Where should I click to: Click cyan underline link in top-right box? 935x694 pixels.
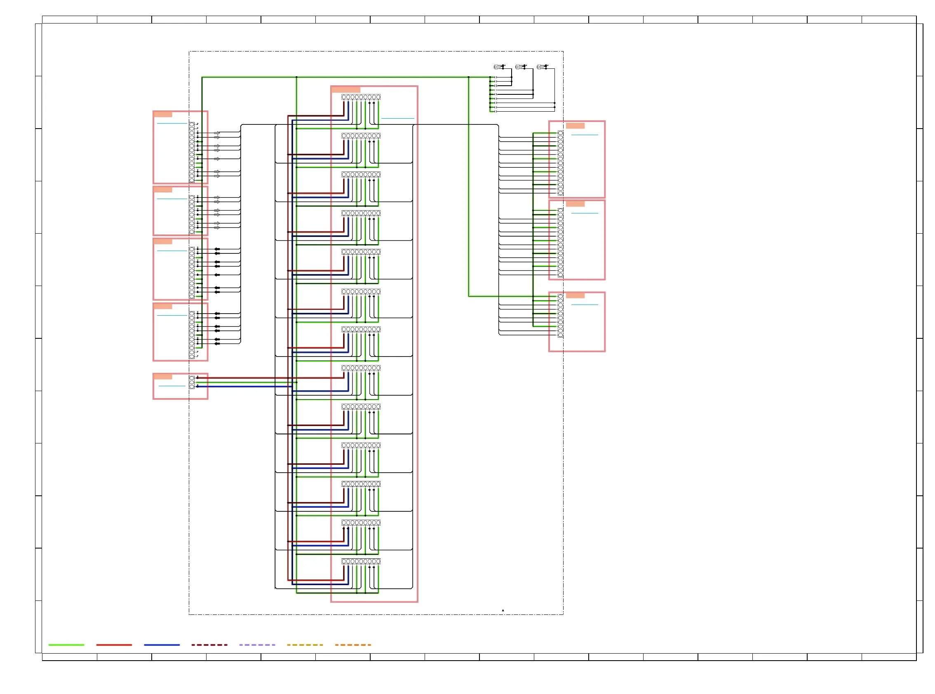click(x=584, y=135)
